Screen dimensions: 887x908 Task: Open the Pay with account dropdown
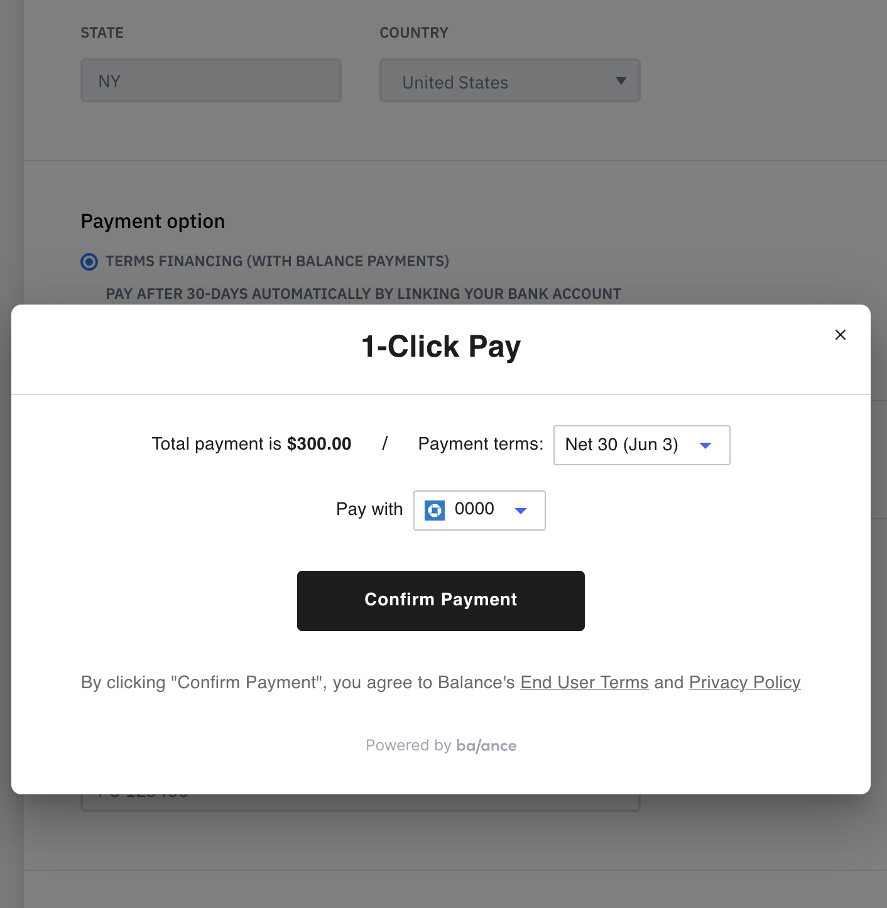(479, 511)
